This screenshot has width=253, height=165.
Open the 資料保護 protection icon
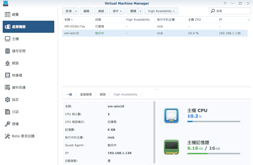coord(8,87)
